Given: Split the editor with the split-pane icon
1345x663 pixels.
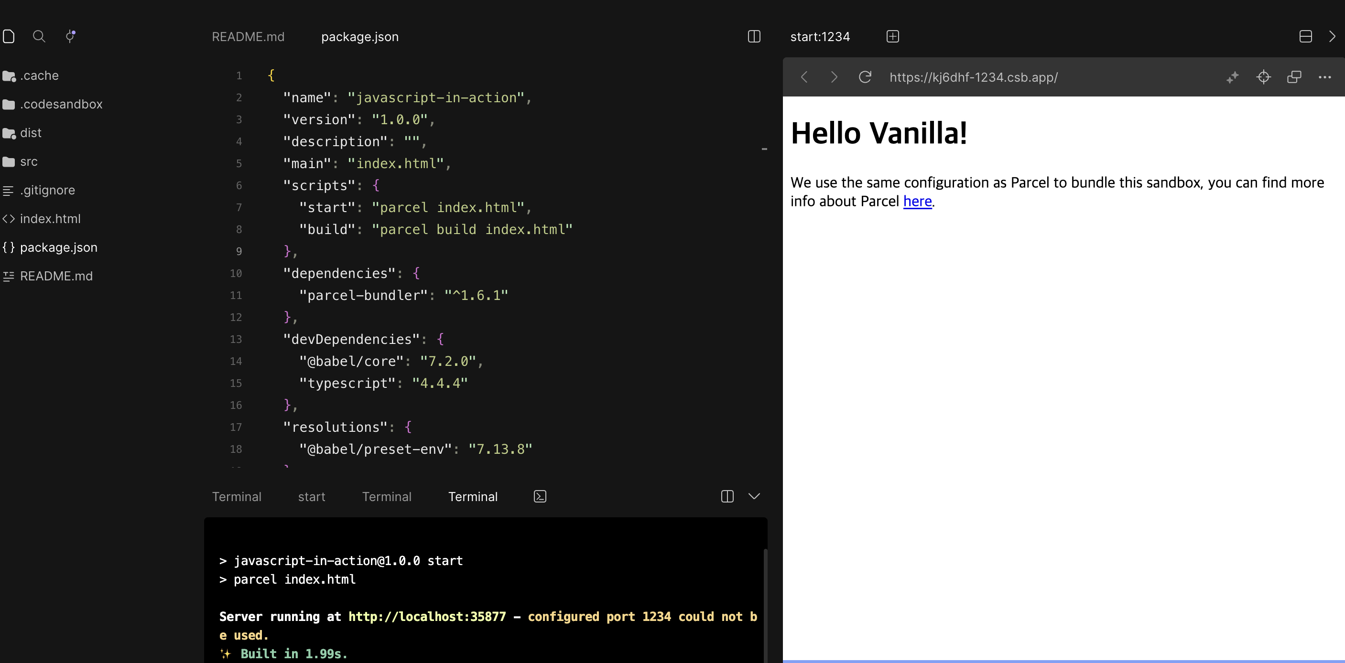Looking at the screenshot, I should (754, 36).
